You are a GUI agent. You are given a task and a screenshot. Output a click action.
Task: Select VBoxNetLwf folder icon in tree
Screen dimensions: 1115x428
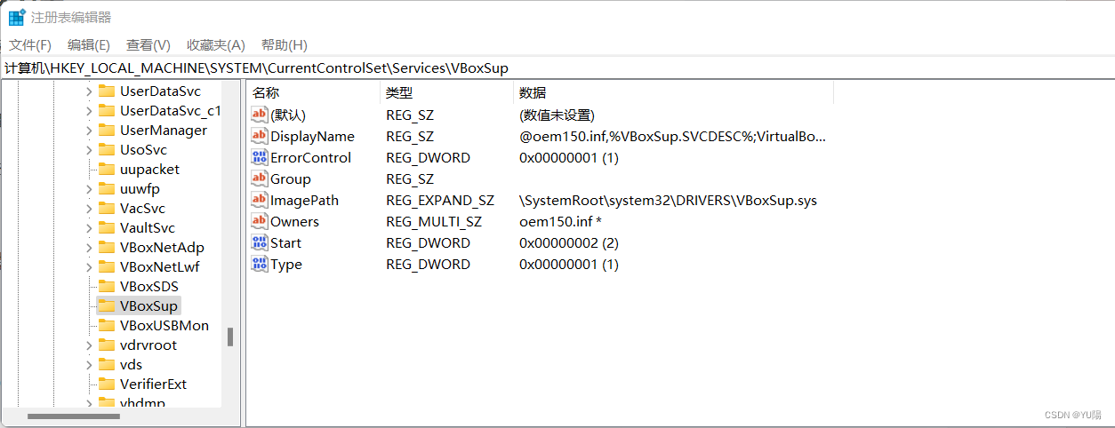pos(107,267)
